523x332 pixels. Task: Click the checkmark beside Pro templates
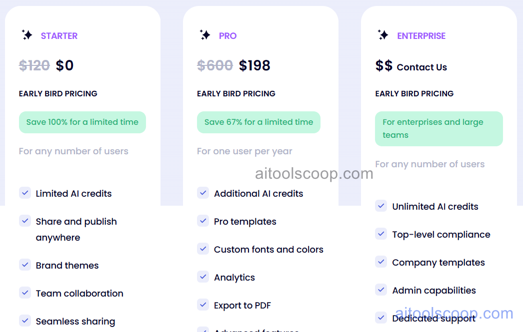203,221
